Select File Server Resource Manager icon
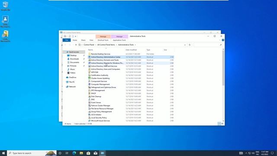 90,108
